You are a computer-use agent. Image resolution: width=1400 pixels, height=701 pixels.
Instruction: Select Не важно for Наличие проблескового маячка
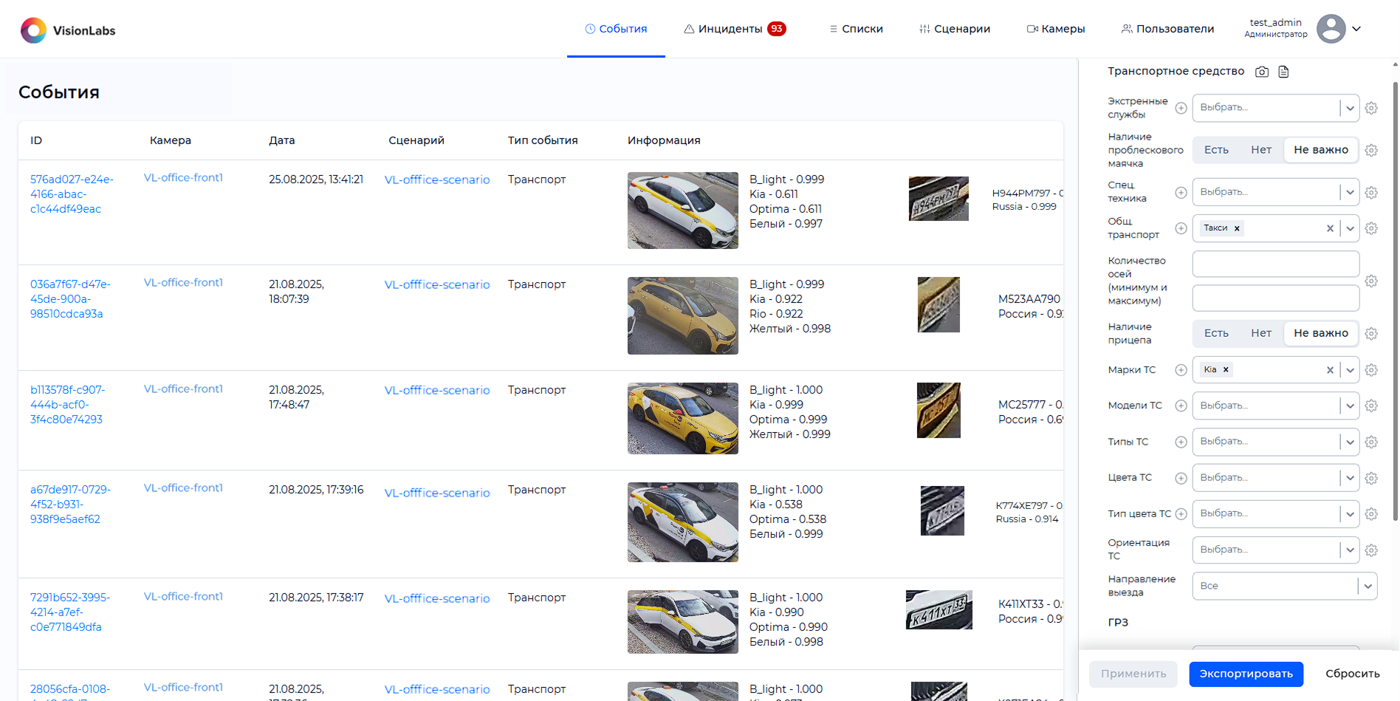[x=1321, y=150]
